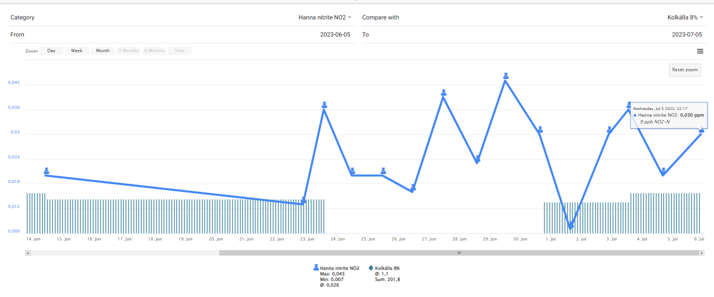Screen dimensions: 714x297
Task: Click the chart scrollbar handle
Action: coord(459,252)
